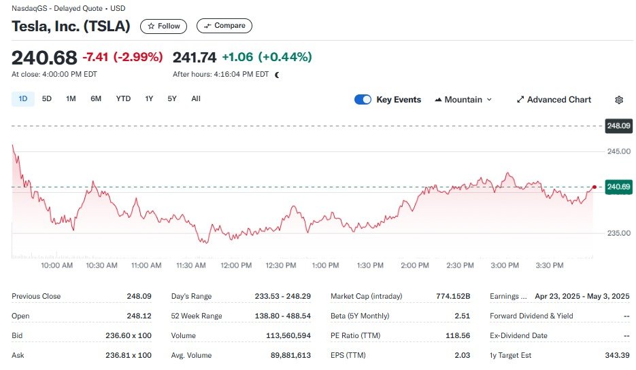Select the YTD range tab
Image resolution: width=636 pixels, height=370 pixels.
pos(123,98)
